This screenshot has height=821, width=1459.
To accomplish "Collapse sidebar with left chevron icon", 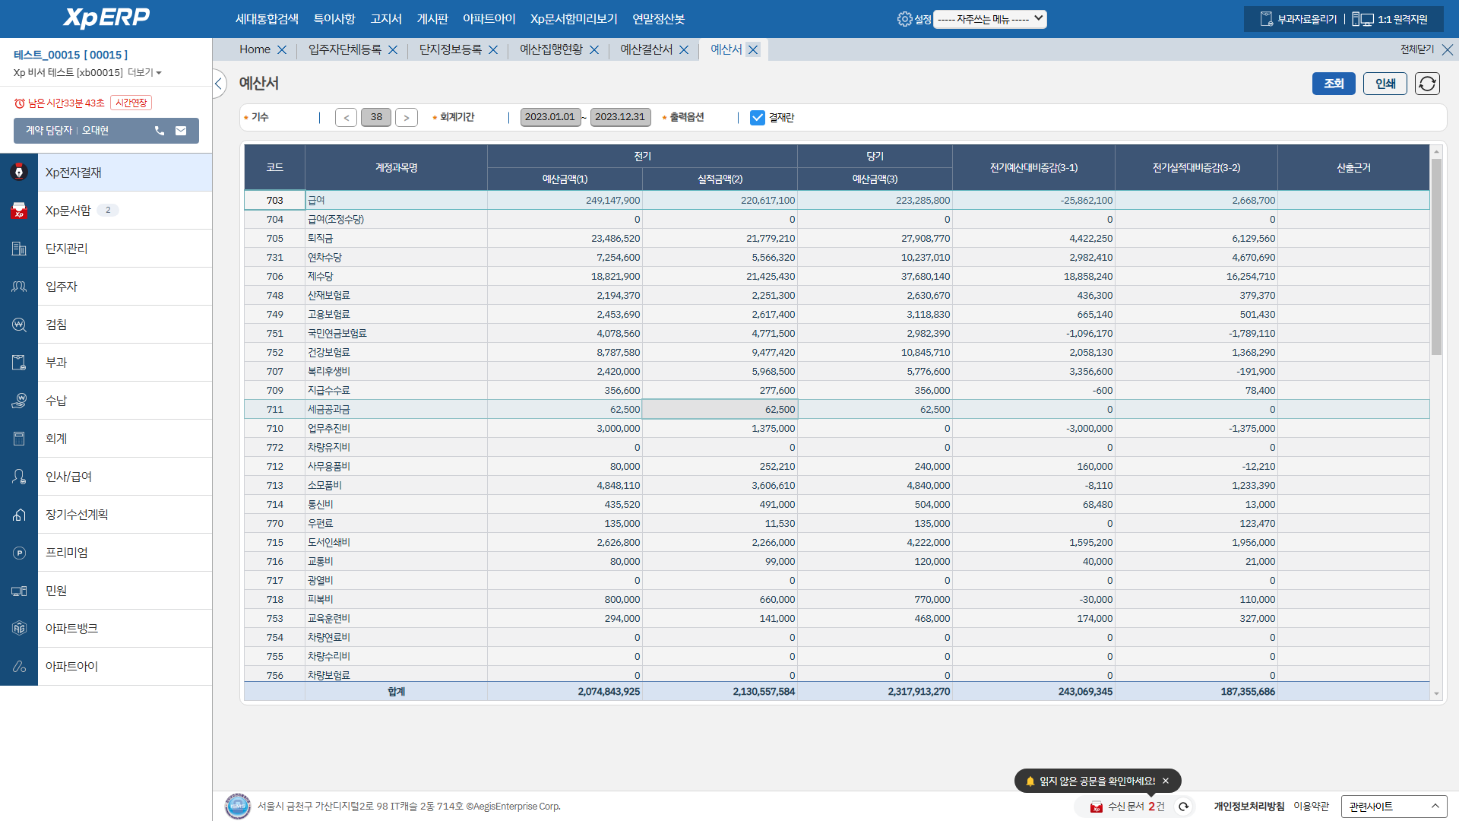I will [x=219, y=84].
